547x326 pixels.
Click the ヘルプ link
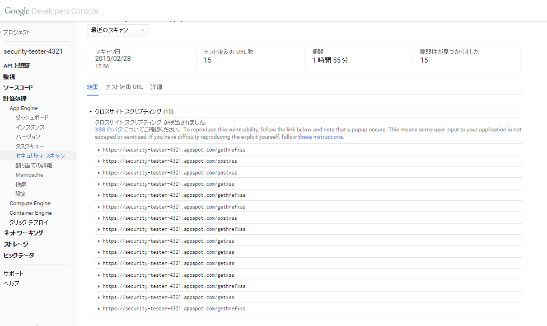(12, 283)
